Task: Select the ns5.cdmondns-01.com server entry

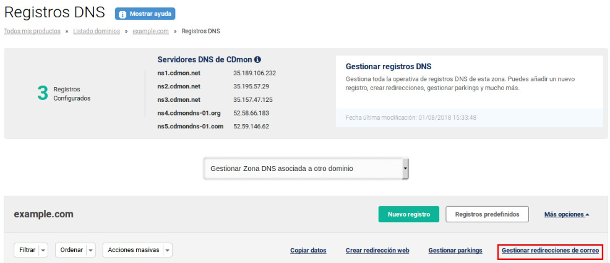Action: pyautogui.click(x=191, y=127)
